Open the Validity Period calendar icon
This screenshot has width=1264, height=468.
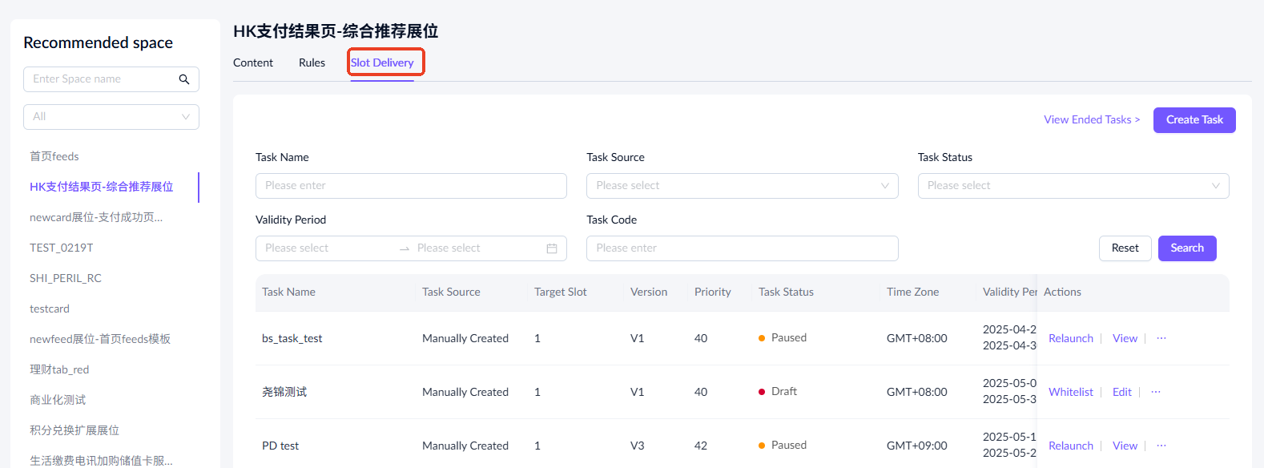[x=552, y=248]
